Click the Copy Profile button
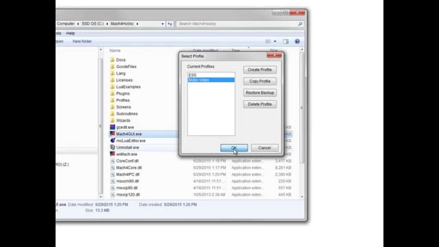The height and width of the screenshot is (247, 439). tap(260, 81)
